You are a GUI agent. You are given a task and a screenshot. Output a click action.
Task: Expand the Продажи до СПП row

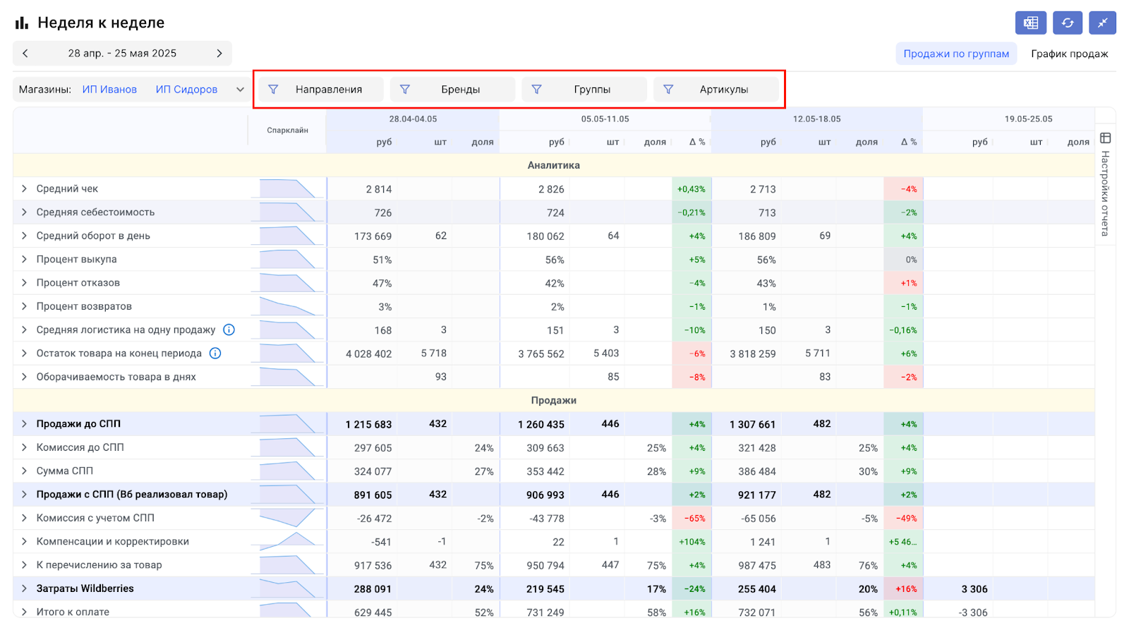pos(24,424)
